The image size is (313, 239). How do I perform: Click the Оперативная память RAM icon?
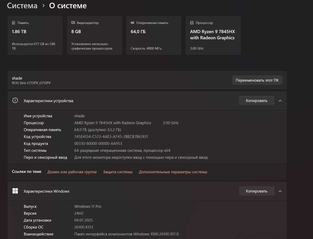click(x=132, y=23)
